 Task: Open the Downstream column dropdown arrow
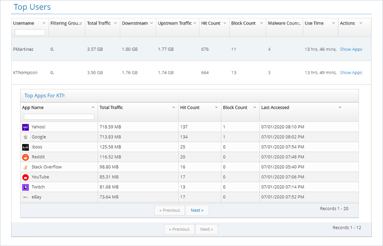[x=151, y=23]
